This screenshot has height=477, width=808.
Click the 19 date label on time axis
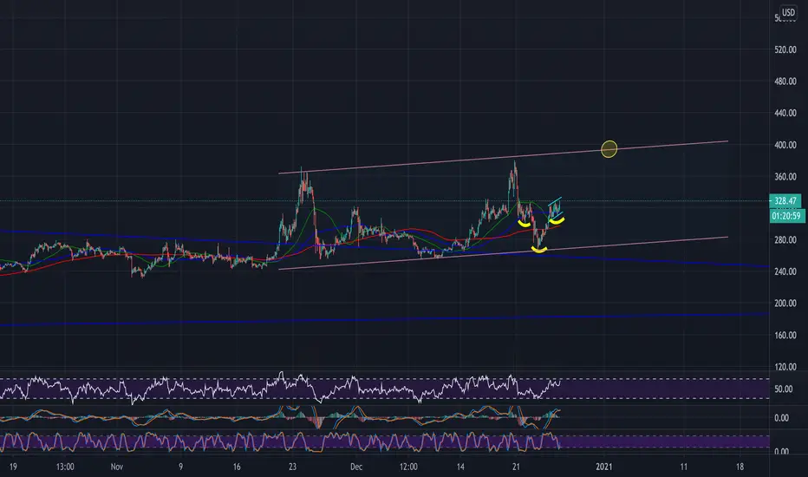point(13,467)
